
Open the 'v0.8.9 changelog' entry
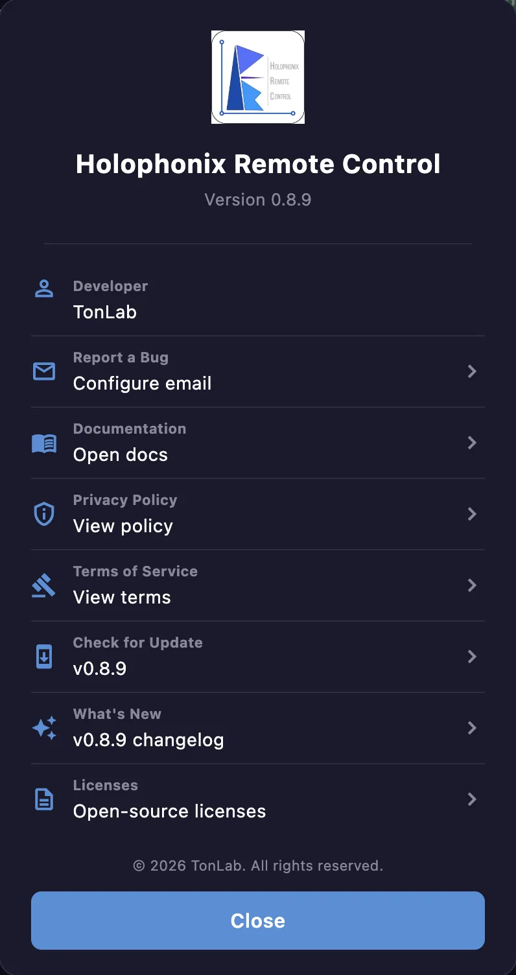(148, 740)
